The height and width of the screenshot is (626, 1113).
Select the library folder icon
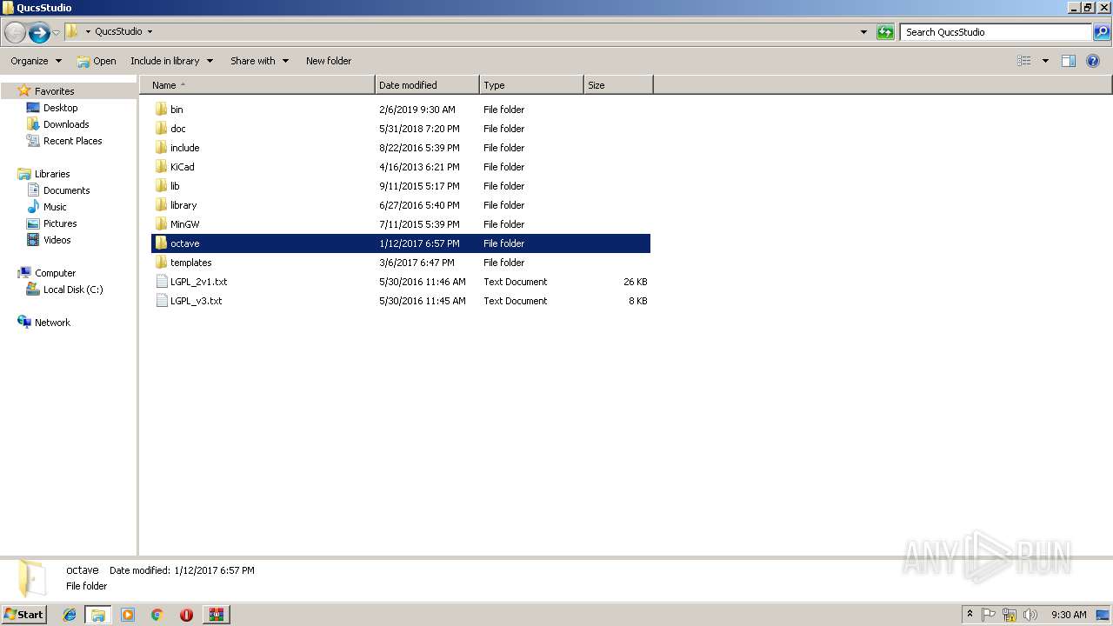point(161,205)
